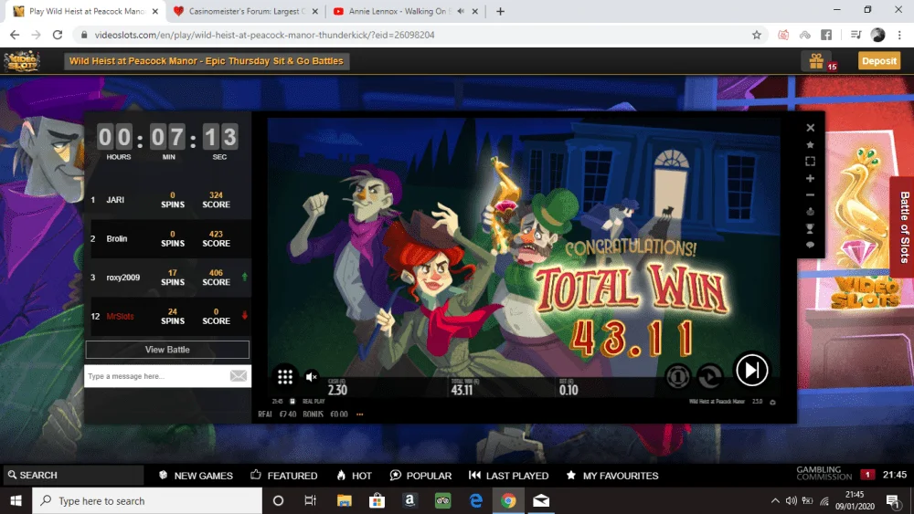914x514 pixels.
Task: Open the HOT games category
Action: [354, 475]
